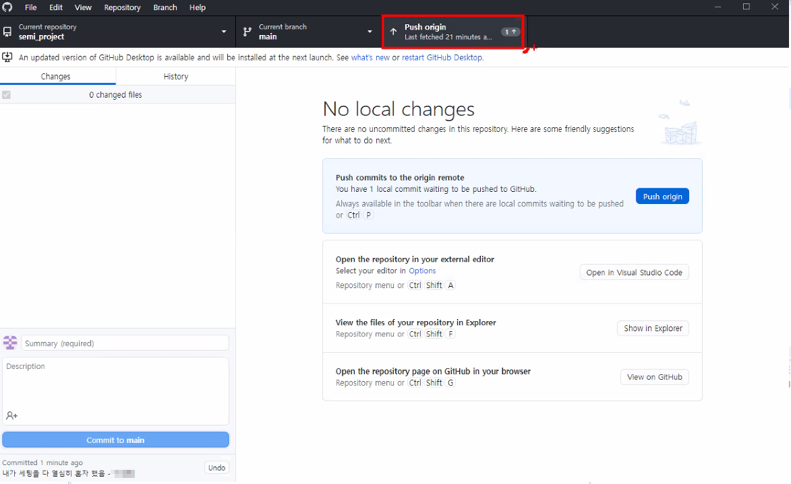Viewport: 791px width, 484px height.
Task: Click the branch icon beside Current branch
Action: (x=247, y=32)
